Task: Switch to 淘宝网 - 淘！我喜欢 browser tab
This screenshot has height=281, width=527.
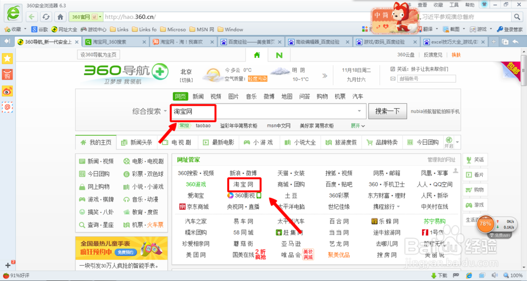Action: point(183,42)
